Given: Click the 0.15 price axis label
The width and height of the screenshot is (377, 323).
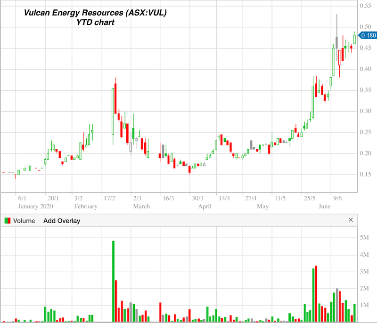Looking at the screenshot, I should pyautogui.click(x=366, y=174).
